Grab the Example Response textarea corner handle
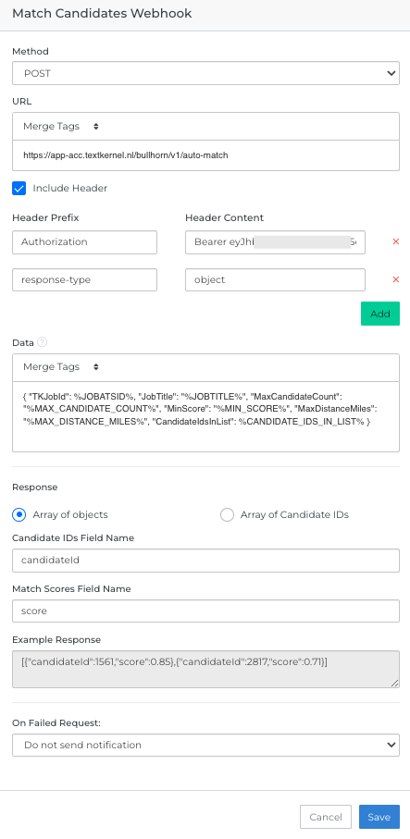The image size is (410, 839). [395, 684]
